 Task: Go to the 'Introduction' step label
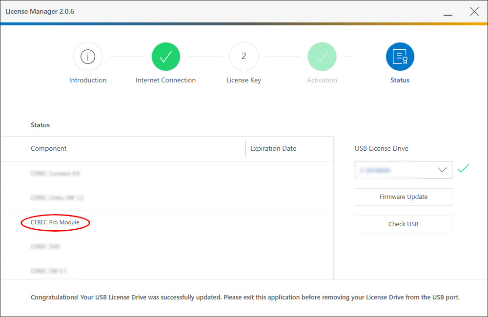[x=88, y=80]
